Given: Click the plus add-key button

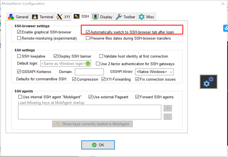Looking at the screenshot, I should [x=168, y=108].
